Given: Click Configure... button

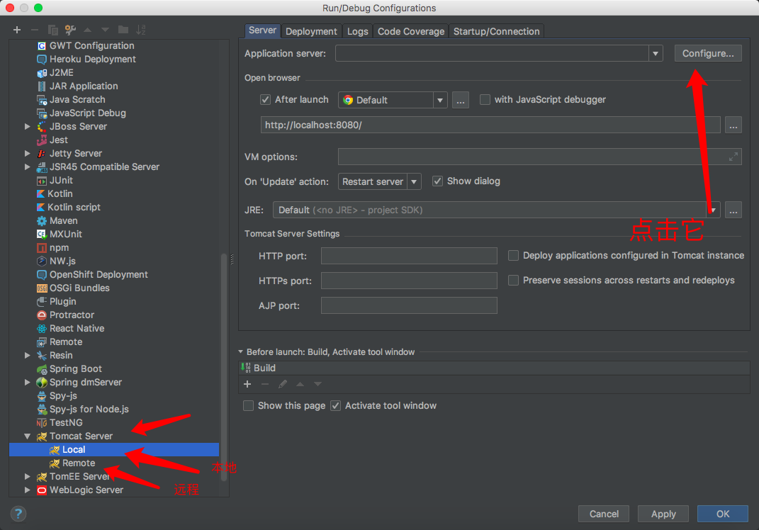Looking at the screenshot, I should click(708, 54).
